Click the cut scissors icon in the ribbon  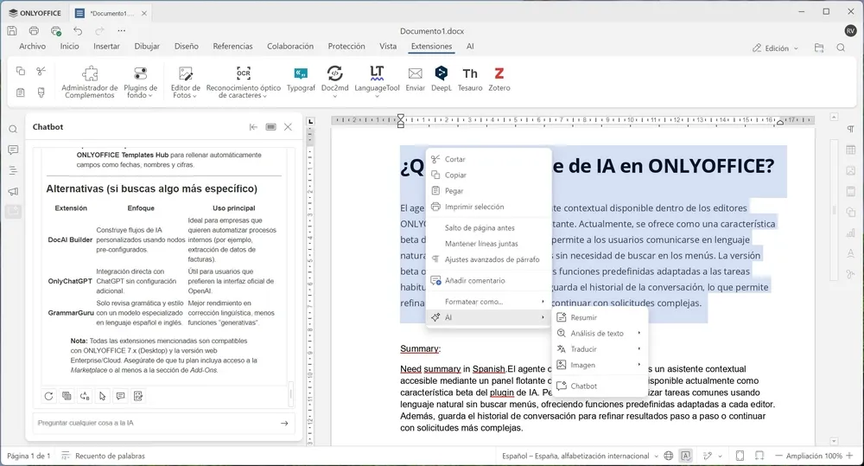[x=41, y=71]
